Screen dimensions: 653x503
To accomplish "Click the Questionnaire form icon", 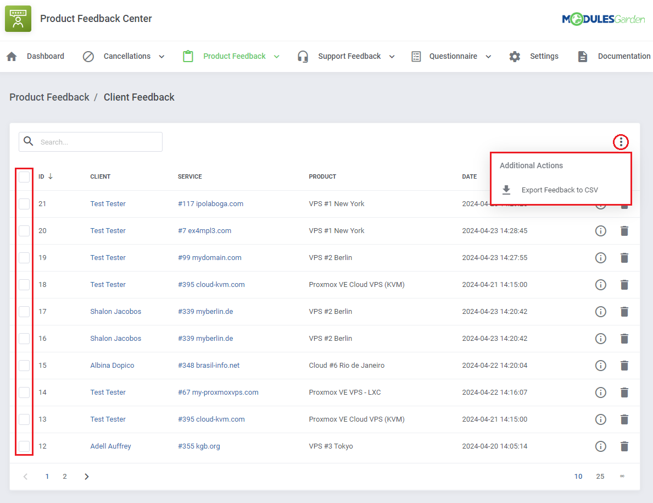I will (416, 56).
